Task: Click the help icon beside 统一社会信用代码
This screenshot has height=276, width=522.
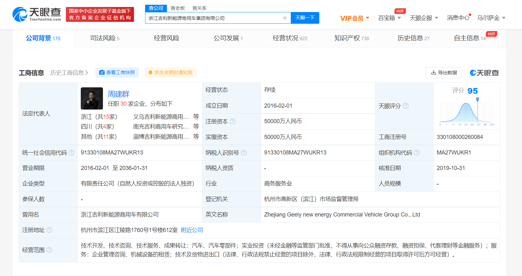Action: (72, 153)
